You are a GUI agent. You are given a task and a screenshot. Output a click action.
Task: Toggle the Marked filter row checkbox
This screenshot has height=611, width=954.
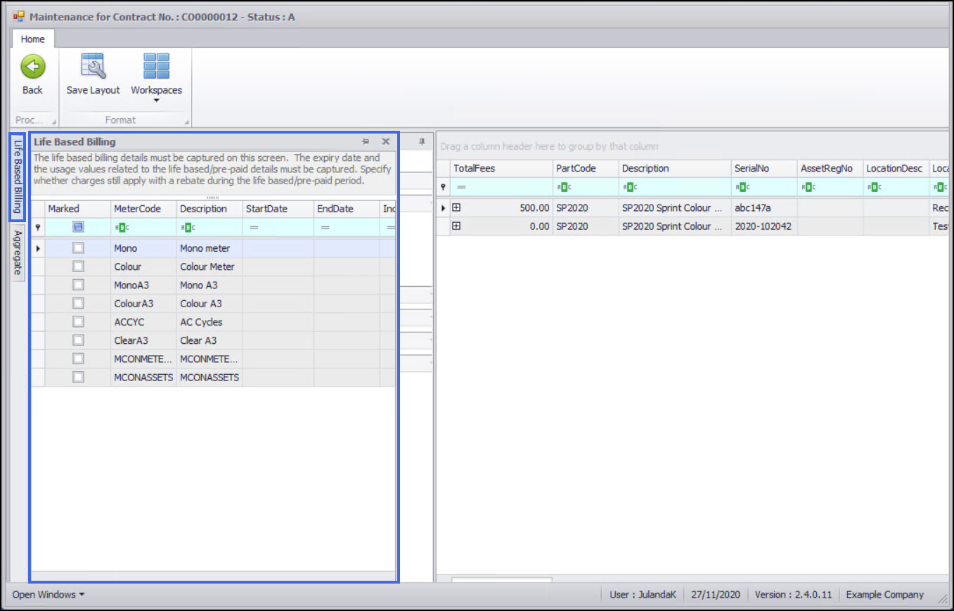click(x=78, y=227)
